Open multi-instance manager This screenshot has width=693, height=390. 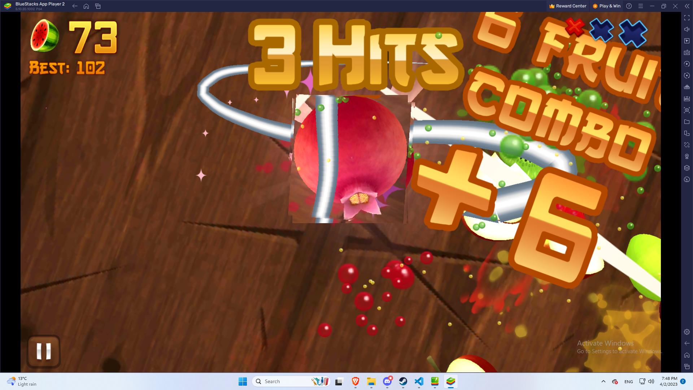click(687, 168)
